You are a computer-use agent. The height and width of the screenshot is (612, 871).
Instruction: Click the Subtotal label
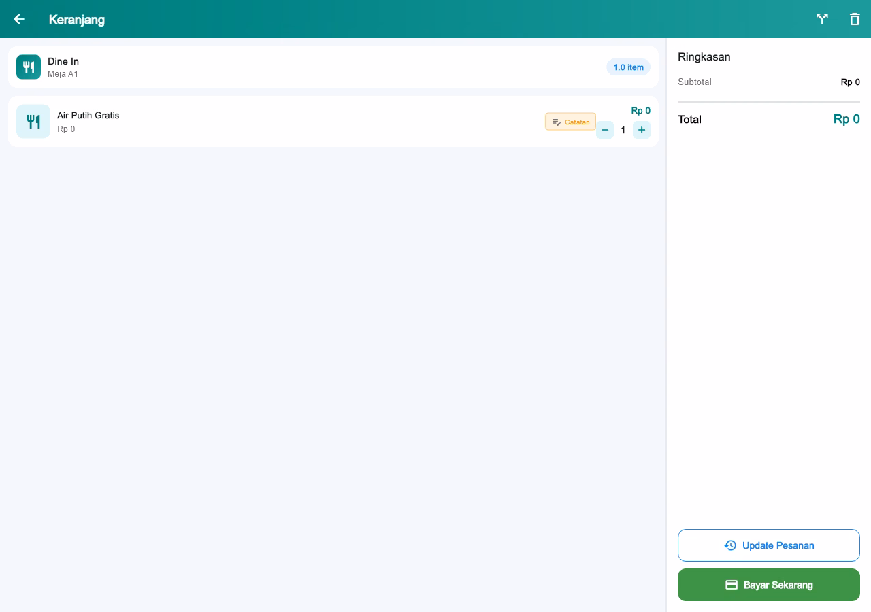click(695, 82)
